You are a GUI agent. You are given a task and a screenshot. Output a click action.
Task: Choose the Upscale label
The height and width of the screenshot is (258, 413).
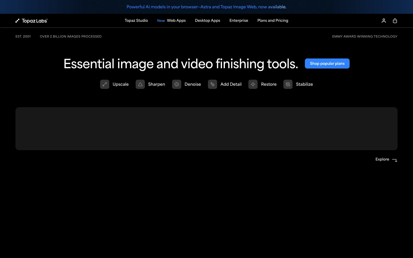[121, 84]
